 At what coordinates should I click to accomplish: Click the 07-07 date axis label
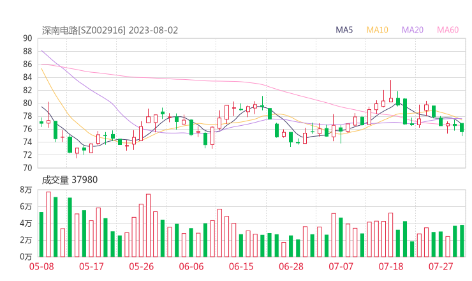[341, 266]
